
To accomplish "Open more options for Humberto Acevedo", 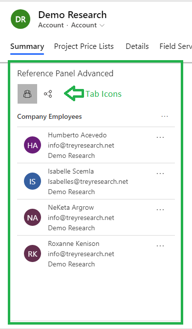I will [x=160, y=137].
